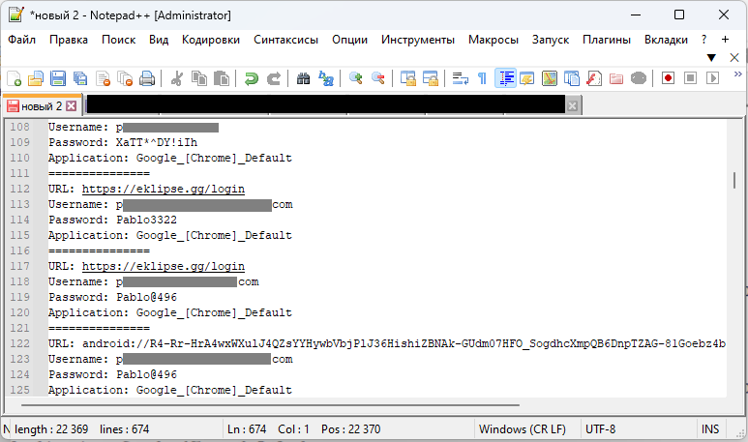Print the document using printer icon

(x=147, y=78)
